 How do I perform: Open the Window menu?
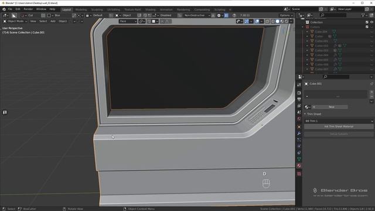pos(41,9)
